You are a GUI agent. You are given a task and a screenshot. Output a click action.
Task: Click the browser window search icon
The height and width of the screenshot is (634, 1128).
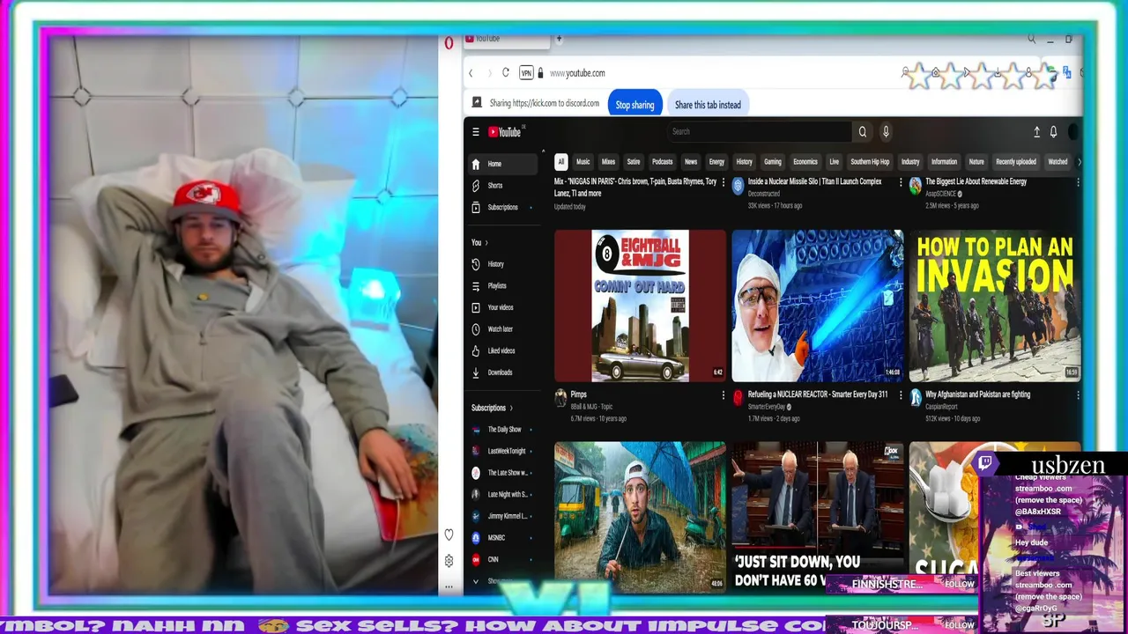pyautogui.click(x=1031, y=39)
